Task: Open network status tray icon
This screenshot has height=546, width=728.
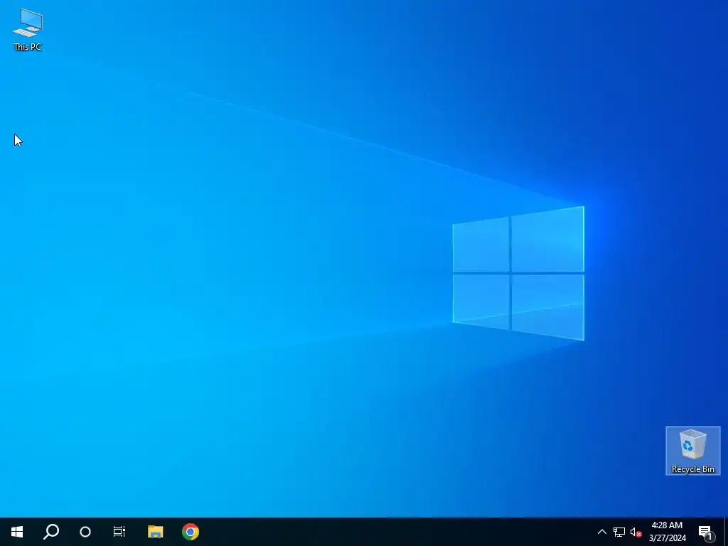Action: point(619,532)
